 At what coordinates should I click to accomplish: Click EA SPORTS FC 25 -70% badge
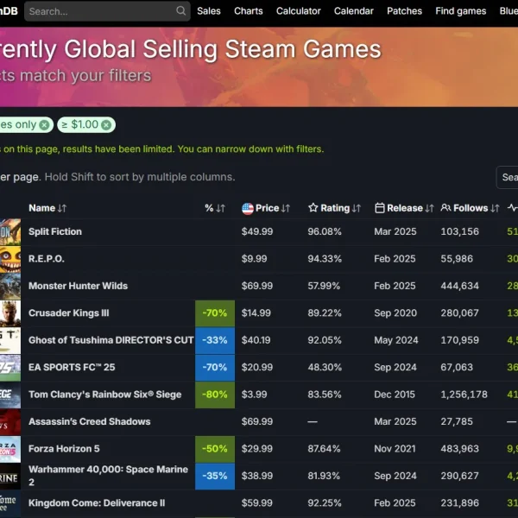click(215, 368)
